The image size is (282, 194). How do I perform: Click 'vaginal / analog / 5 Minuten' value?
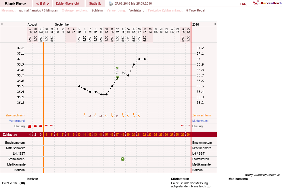[38, 10]
